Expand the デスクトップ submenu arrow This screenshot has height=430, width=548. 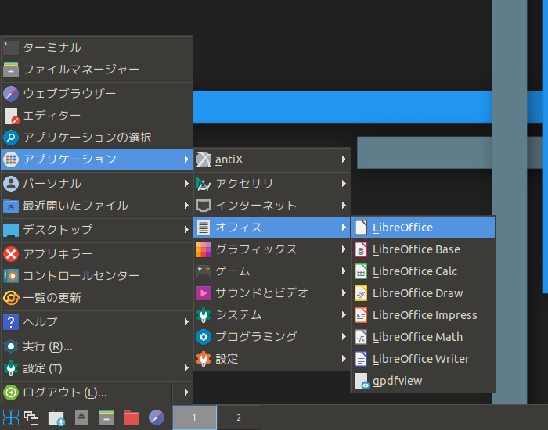186,230
